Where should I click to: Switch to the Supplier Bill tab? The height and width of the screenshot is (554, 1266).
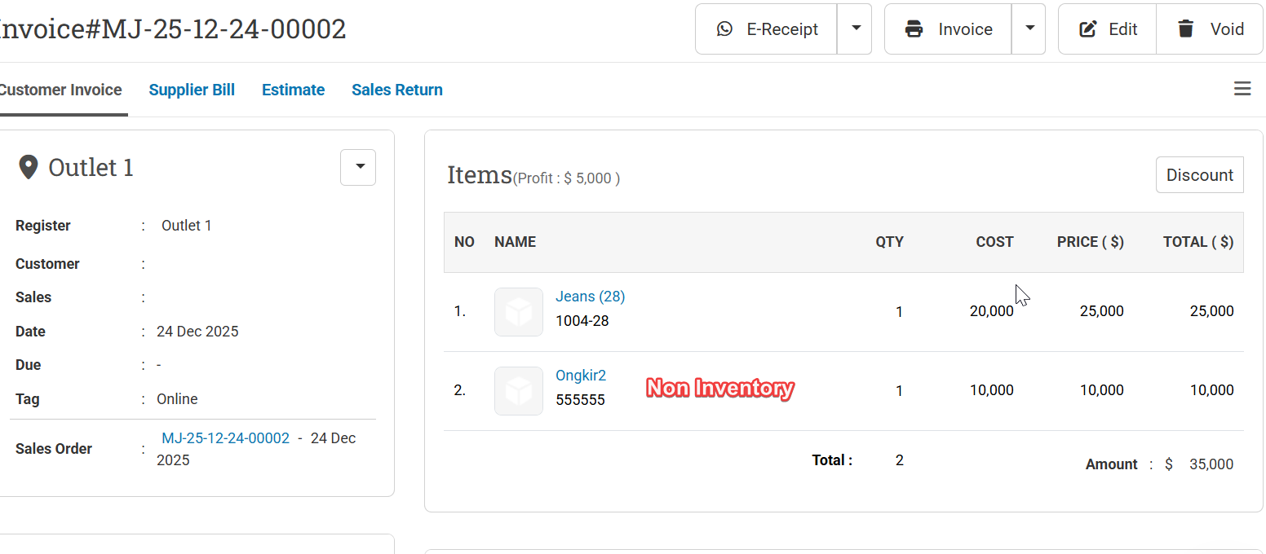tap(192, 90)
